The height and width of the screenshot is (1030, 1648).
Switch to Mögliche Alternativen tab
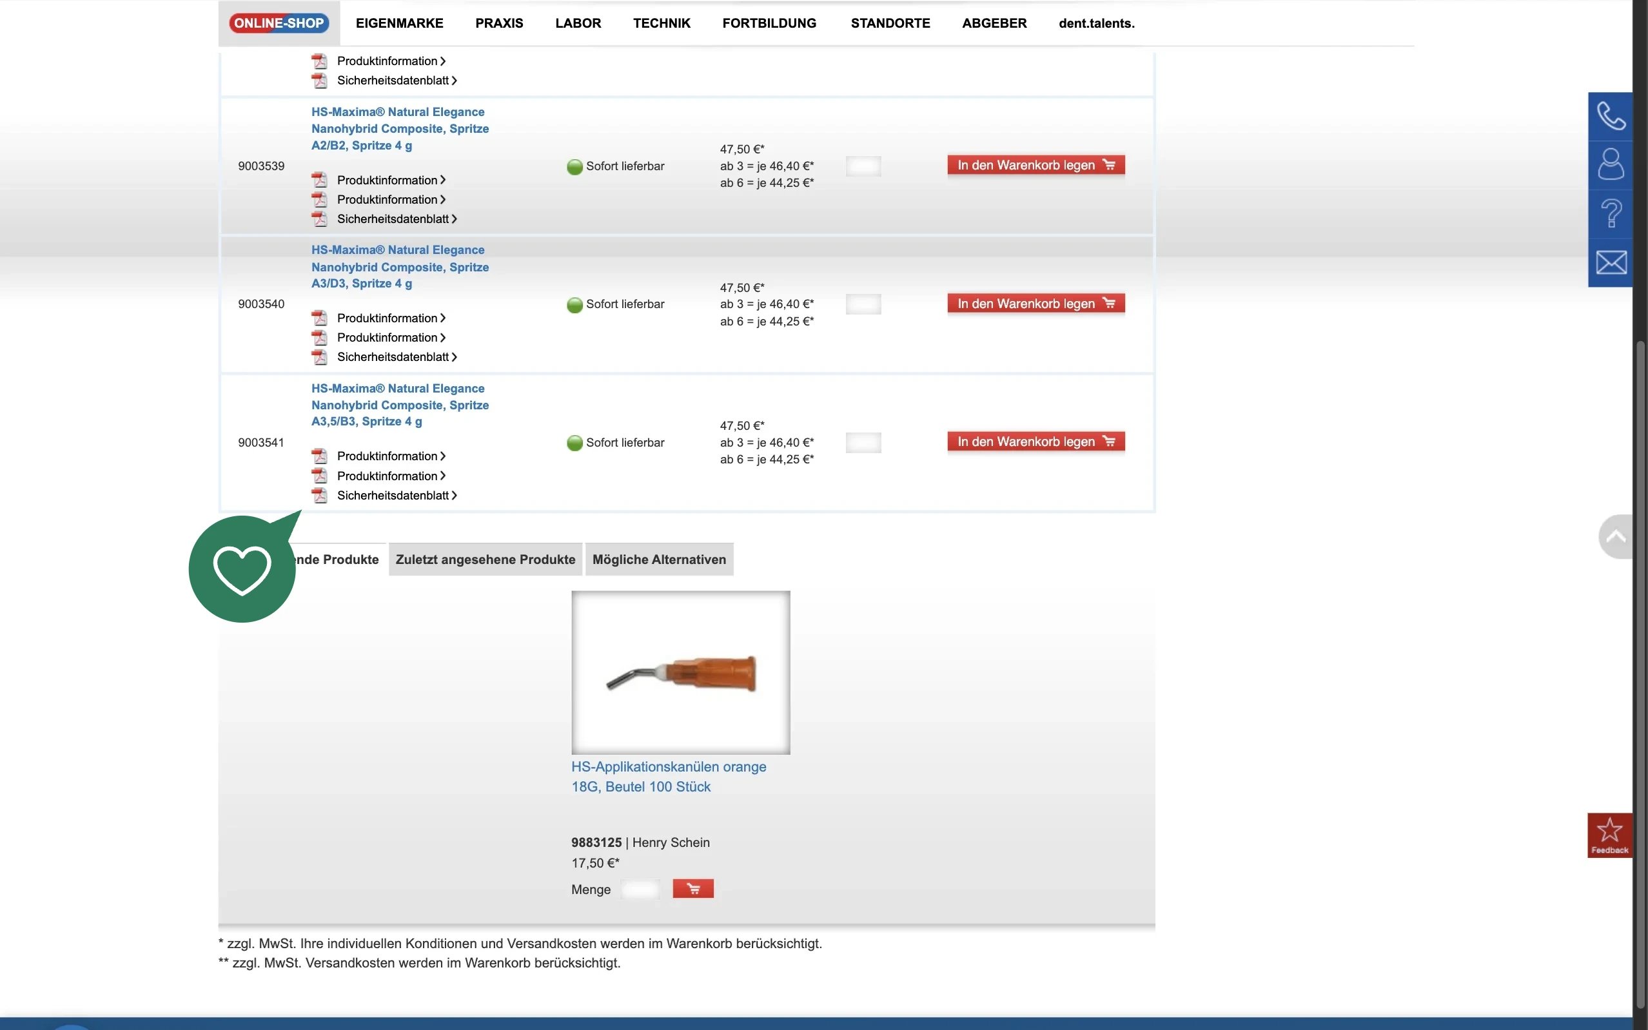pos(660,559)
